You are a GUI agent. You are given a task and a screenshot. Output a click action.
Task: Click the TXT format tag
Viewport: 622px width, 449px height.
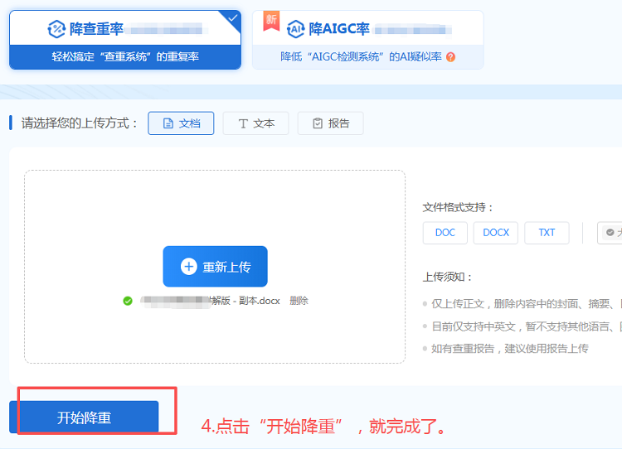[547, 233]
